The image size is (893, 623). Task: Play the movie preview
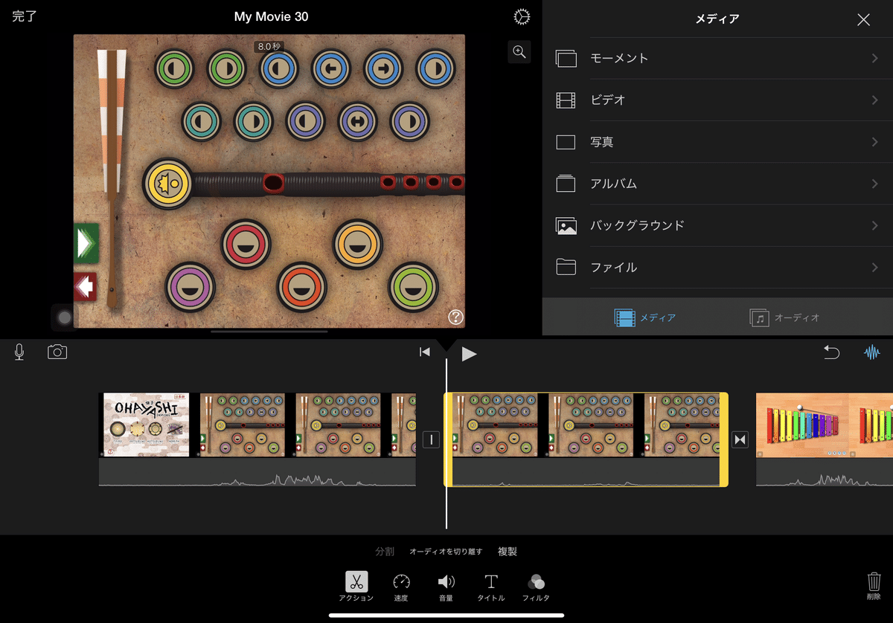click(469, 354)
